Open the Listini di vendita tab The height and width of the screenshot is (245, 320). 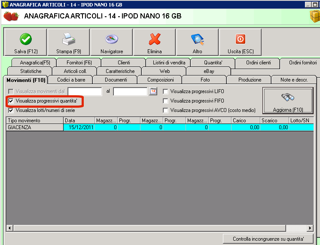pos(169,63)
